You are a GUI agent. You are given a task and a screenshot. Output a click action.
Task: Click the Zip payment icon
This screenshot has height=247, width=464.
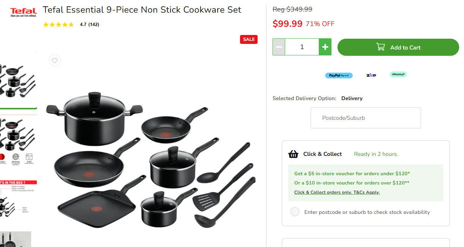point(371,75)
